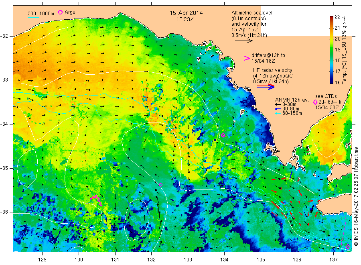
Task: Click the cyan 200m isobath legend line
Action: (x=33, y=17)
